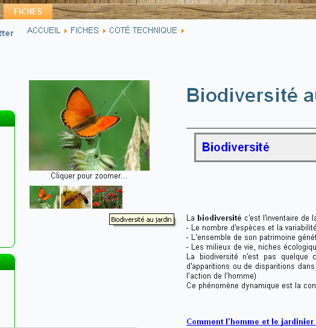The height and width of the screenshot is (328, 316).
Task: Open the orange FICHES tab
Action: (28, 11)
